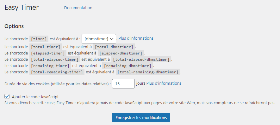Click Plus d'informations next to cookie duration

click(164, 83)
